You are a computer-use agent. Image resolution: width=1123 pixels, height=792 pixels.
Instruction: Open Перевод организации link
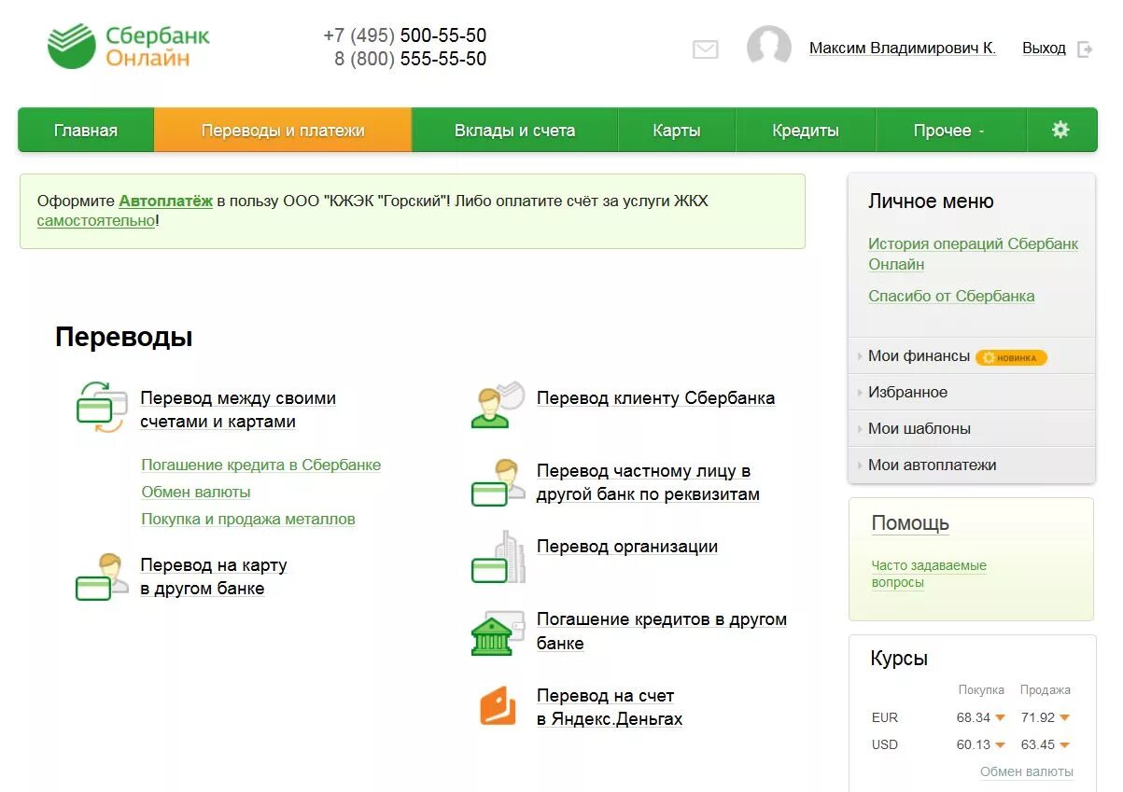[627, 547]
